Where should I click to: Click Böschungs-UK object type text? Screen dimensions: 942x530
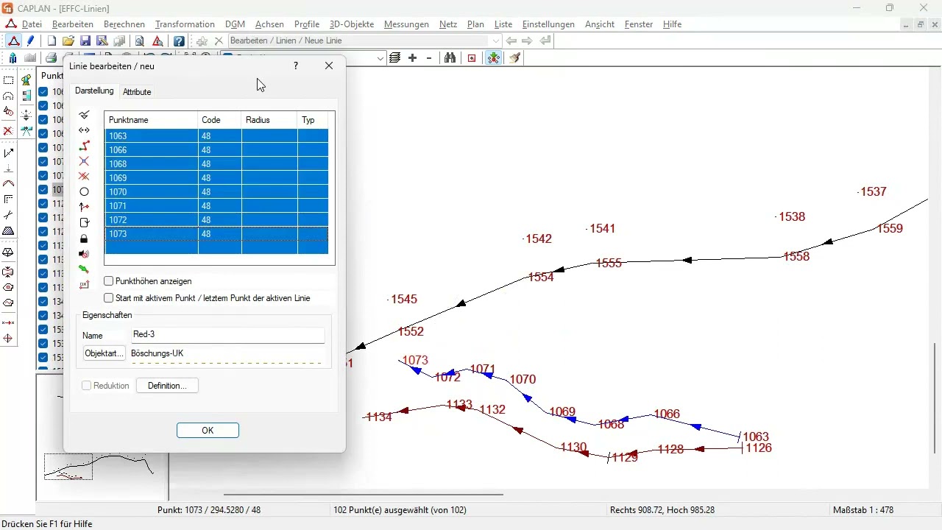[x=157, y=353]
